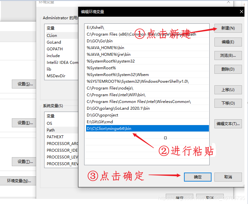Viewport: 248px width, 204px height.
Task: Select the PROCESSOR_IDE system variable row
Action: click(x=61, y=150)
